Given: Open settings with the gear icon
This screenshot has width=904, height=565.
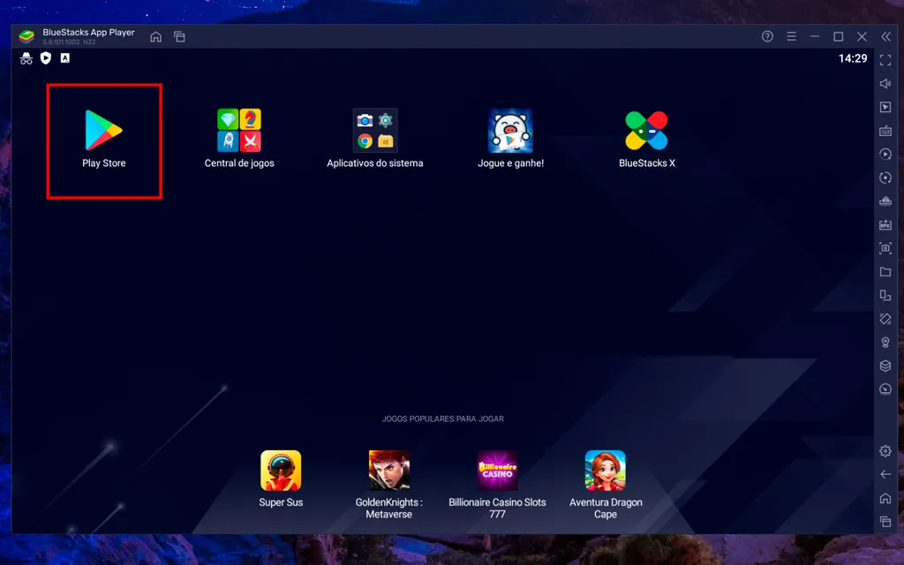Looking at the screenshot, I should pos(885,451).
